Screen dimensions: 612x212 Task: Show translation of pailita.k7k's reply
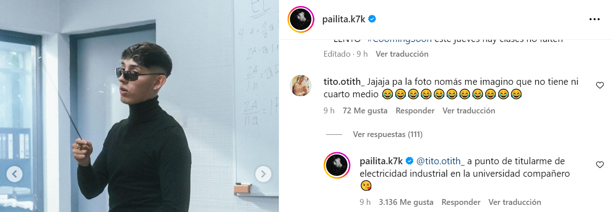pos(515,202)
